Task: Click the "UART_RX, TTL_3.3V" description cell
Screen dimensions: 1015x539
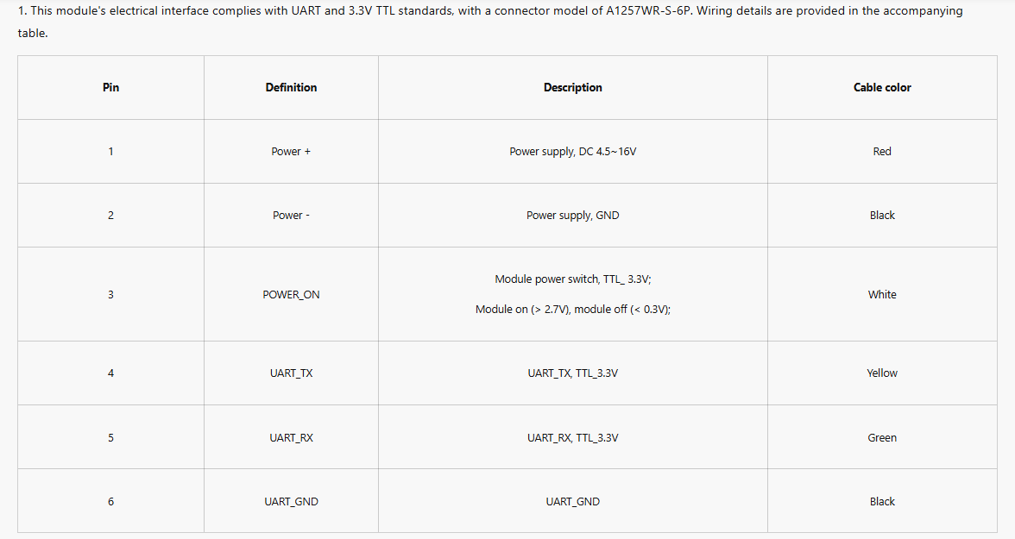Action: [572, 437]
